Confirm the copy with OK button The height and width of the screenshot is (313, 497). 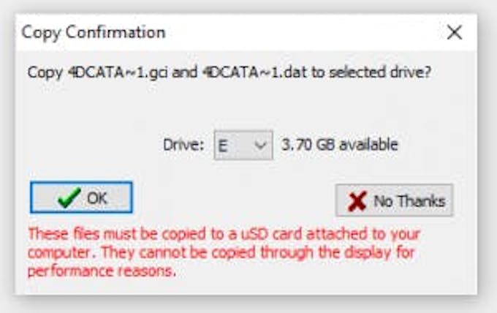coord(81,197)
